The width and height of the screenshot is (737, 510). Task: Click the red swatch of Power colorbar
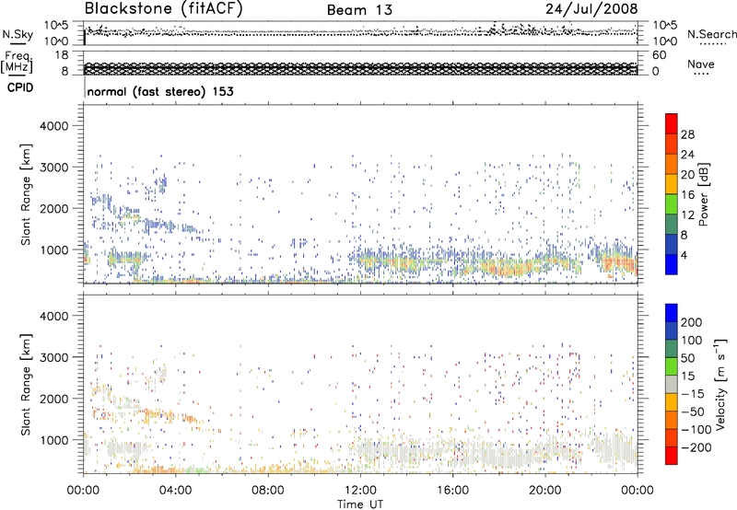pos(672,122)
